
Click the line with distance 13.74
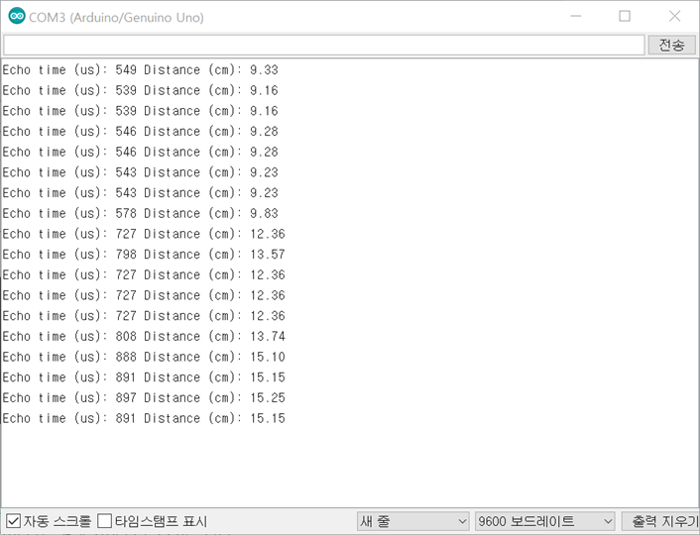pyautogui.click(x=144, y=337)
